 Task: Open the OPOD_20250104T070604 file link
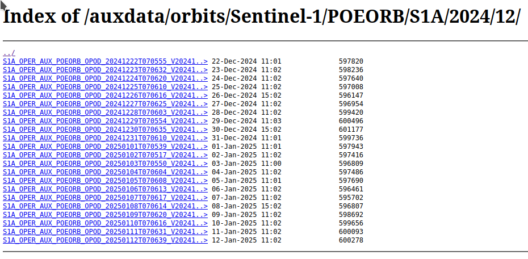(105, 172)
